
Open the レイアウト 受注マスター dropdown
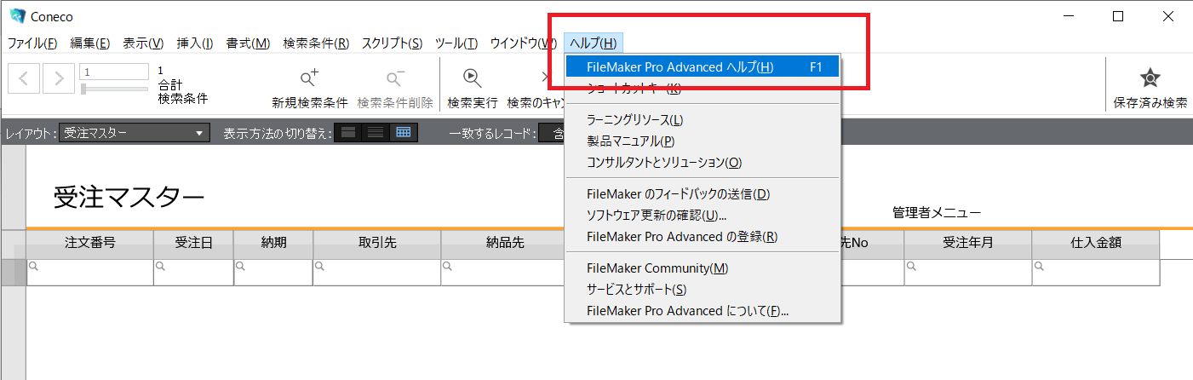pos(135,133)
